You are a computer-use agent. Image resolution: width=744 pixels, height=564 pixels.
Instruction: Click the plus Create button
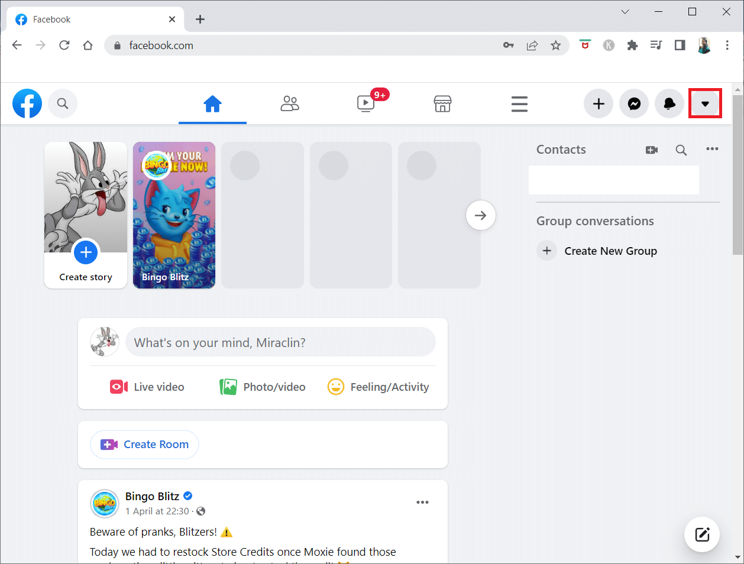[x=599, y=103]
